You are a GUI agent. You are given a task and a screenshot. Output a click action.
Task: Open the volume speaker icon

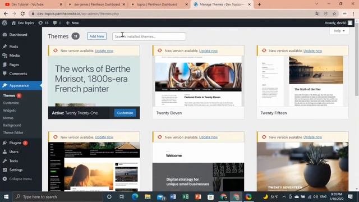(315, 197)
